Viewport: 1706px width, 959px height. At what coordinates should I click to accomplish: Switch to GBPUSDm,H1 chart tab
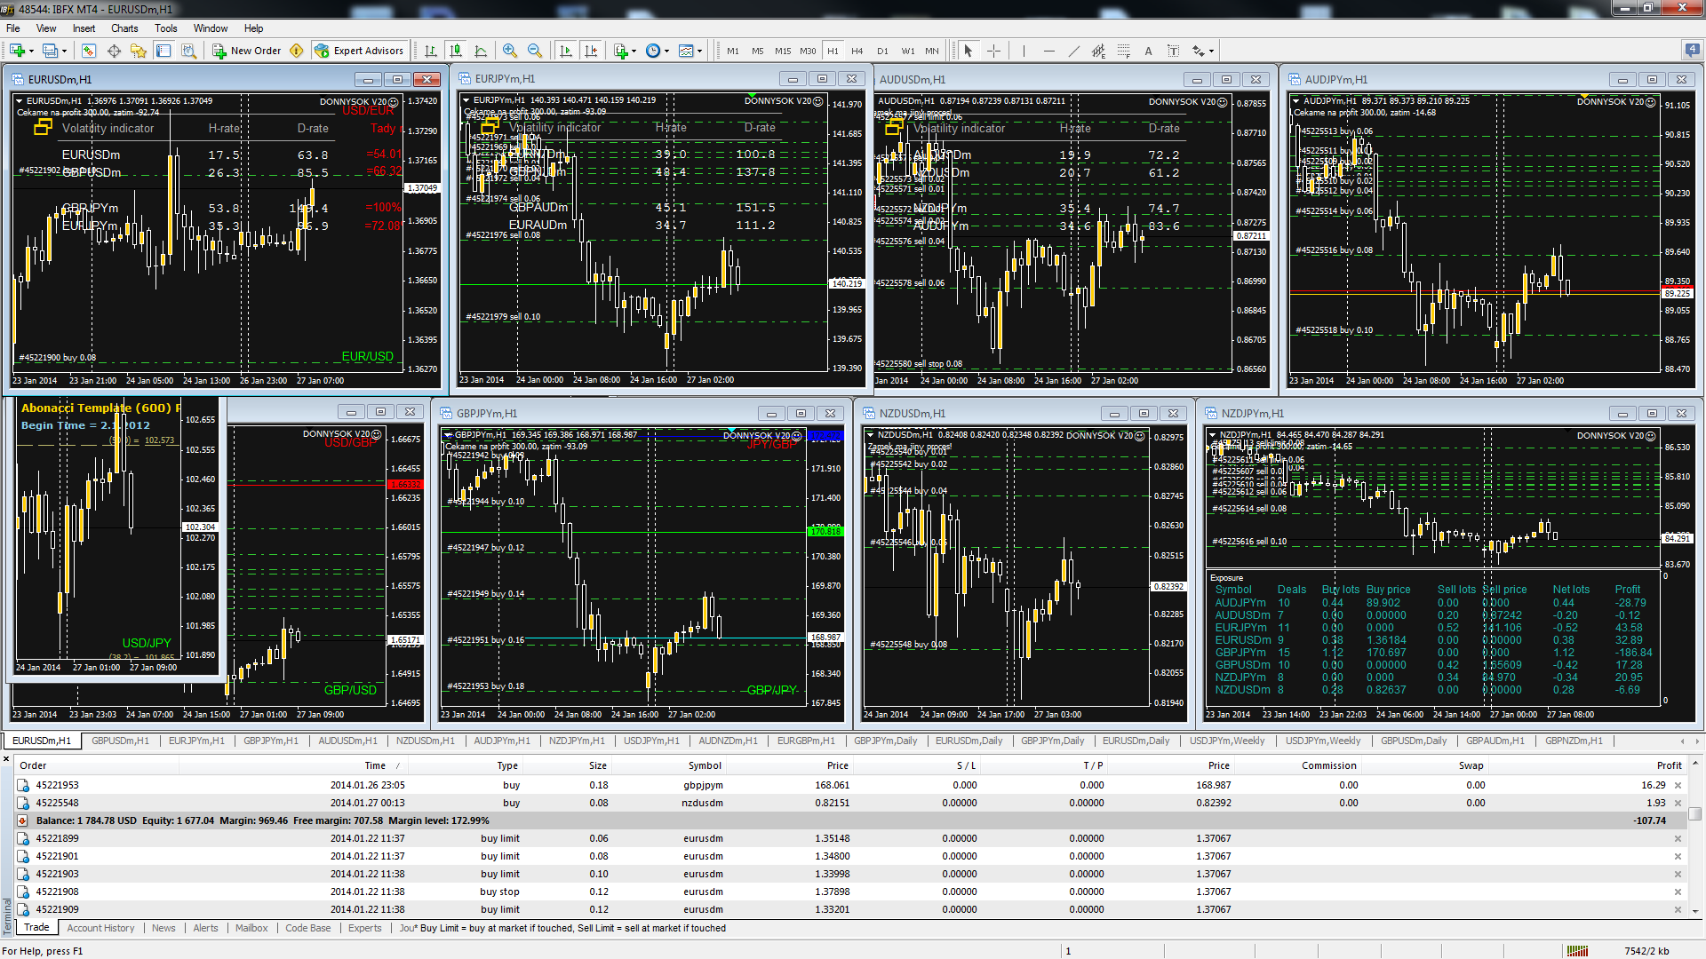click(x=121, y=741)
